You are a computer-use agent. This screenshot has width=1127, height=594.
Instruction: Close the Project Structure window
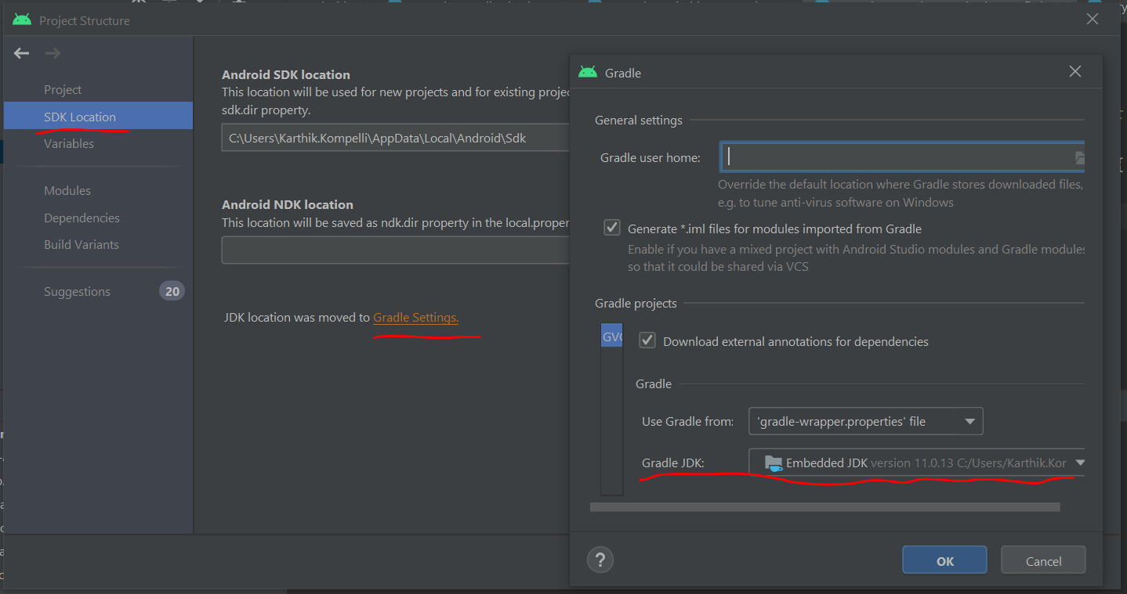pos(1093,20)
